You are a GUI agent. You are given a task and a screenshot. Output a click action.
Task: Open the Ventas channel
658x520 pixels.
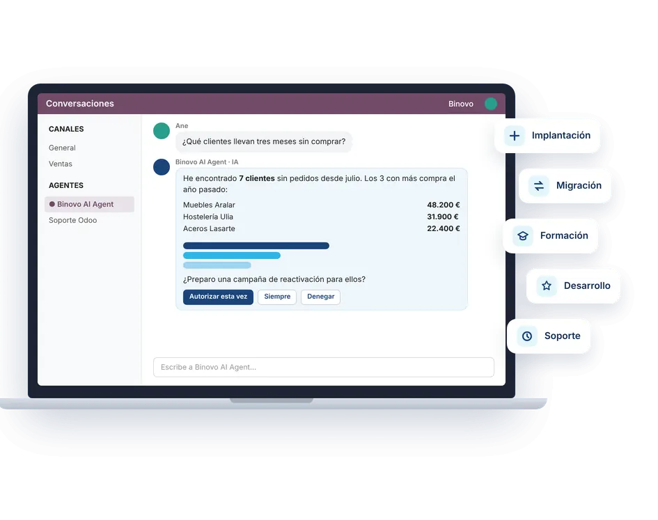61,164
